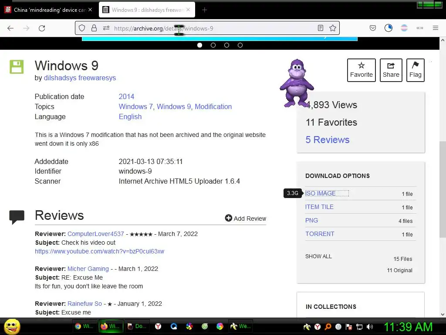Share this Windows 9 item
The height and width of the screenshot is (335, 446).
pos(391,70)
